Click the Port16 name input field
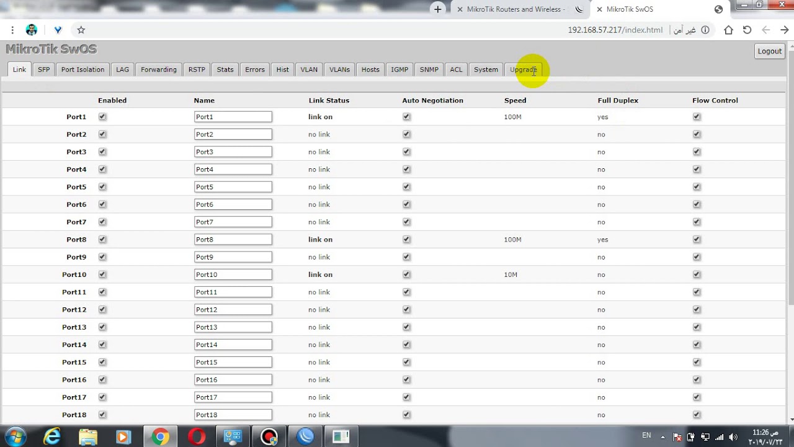 (233, 379)
